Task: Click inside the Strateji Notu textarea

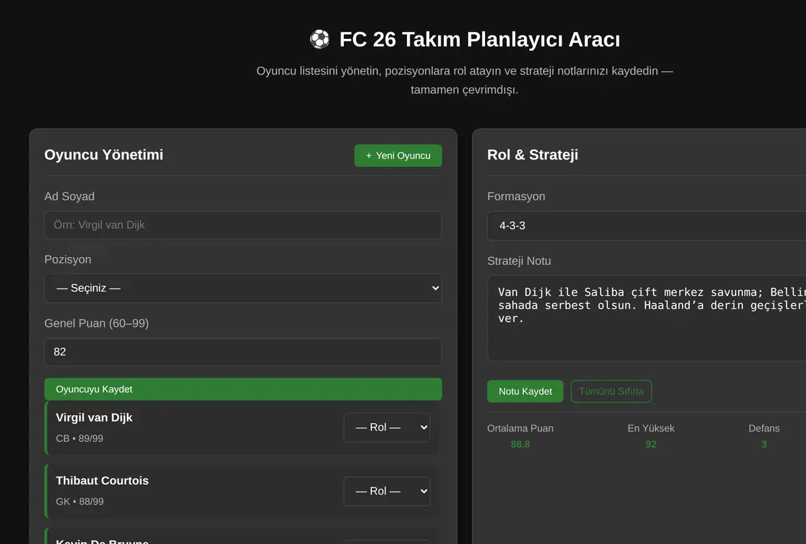Action: (x=646, y=319)
